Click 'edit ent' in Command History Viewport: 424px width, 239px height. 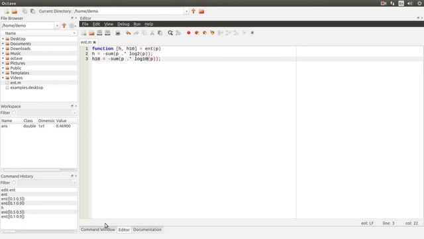[9, 190]
